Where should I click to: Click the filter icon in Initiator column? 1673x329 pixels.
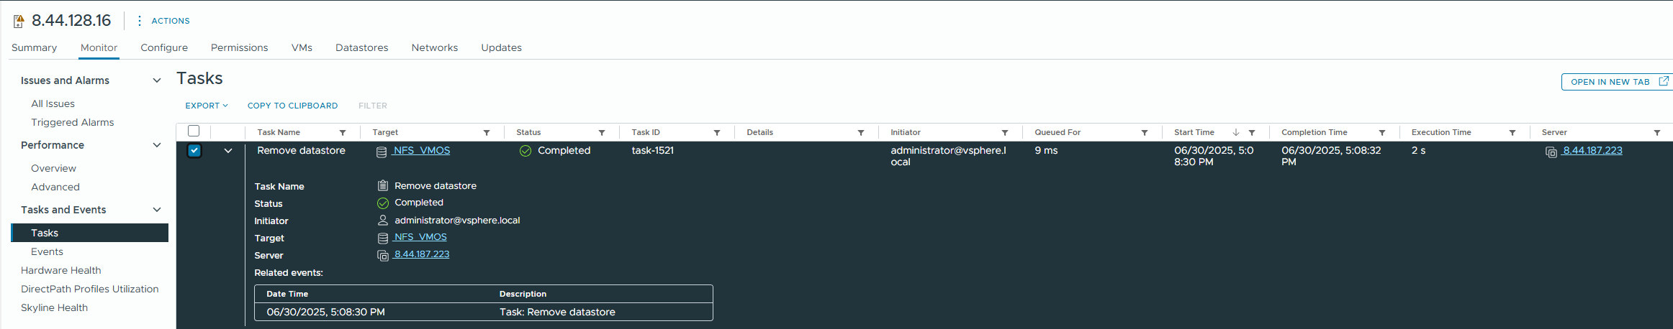1005,133
